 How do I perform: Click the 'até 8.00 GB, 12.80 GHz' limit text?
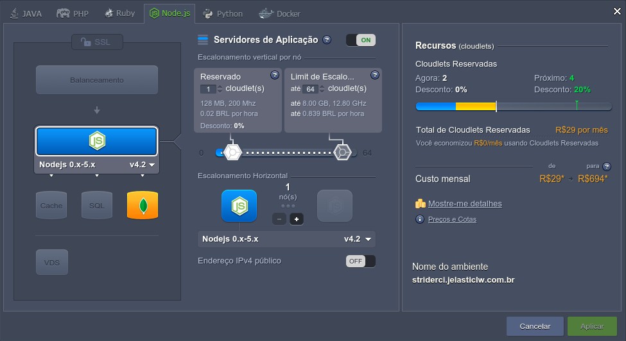click(x=329, y=103)
